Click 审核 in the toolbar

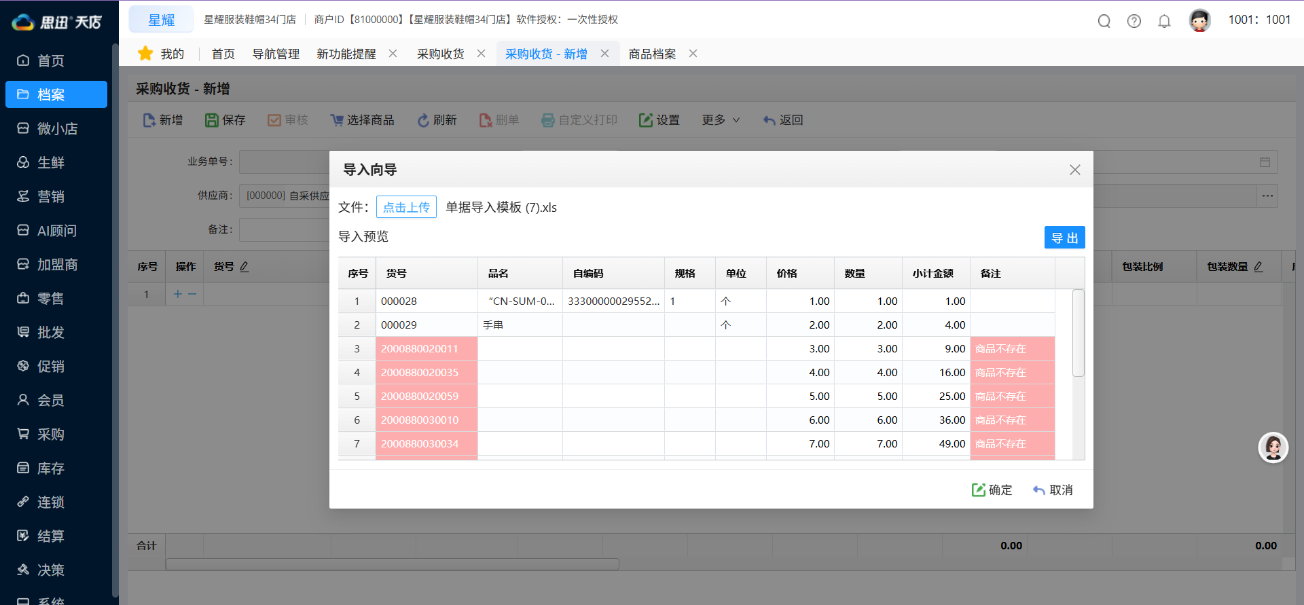point(288,120)
